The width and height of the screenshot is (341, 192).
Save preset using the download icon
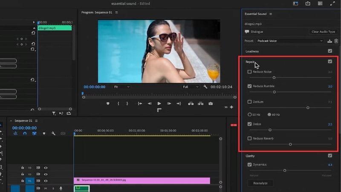coord(329,41)
